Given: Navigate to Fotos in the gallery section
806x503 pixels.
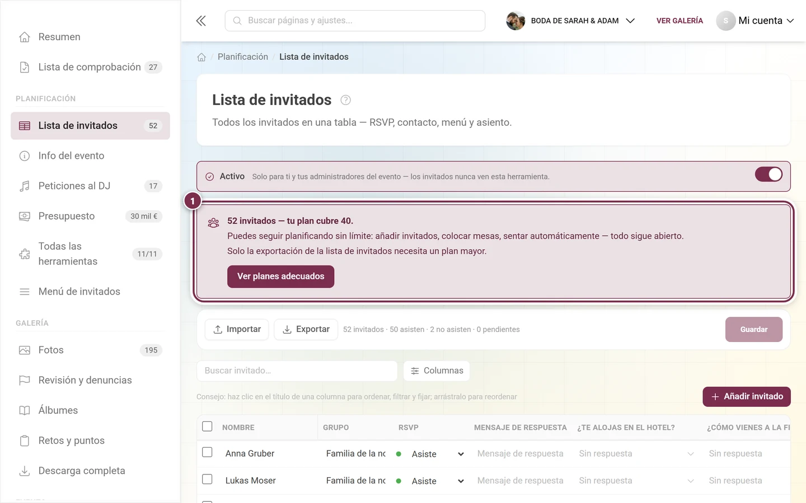Looking at the screenshot, I should [x=90, y=350].
